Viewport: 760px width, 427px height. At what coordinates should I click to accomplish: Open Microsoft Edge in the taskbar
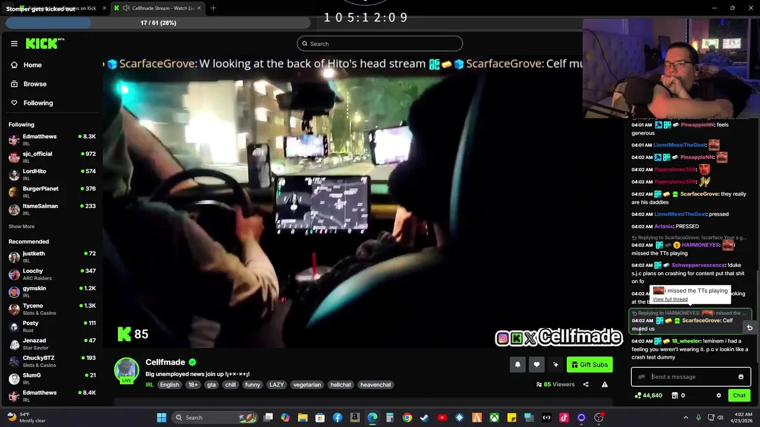point(372,418)
